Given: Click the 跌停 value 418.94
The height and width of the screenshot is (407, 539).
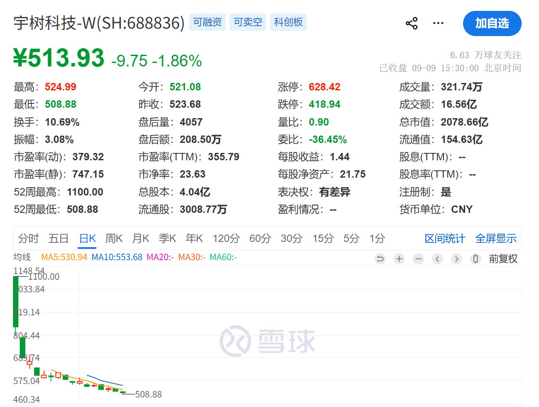Looking at the screenshot, I should coord(325,104).
